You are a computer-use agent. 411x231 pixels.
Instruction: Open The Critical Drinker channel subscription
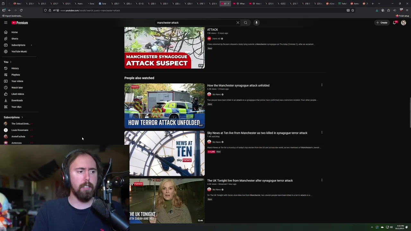coord(18,124)
